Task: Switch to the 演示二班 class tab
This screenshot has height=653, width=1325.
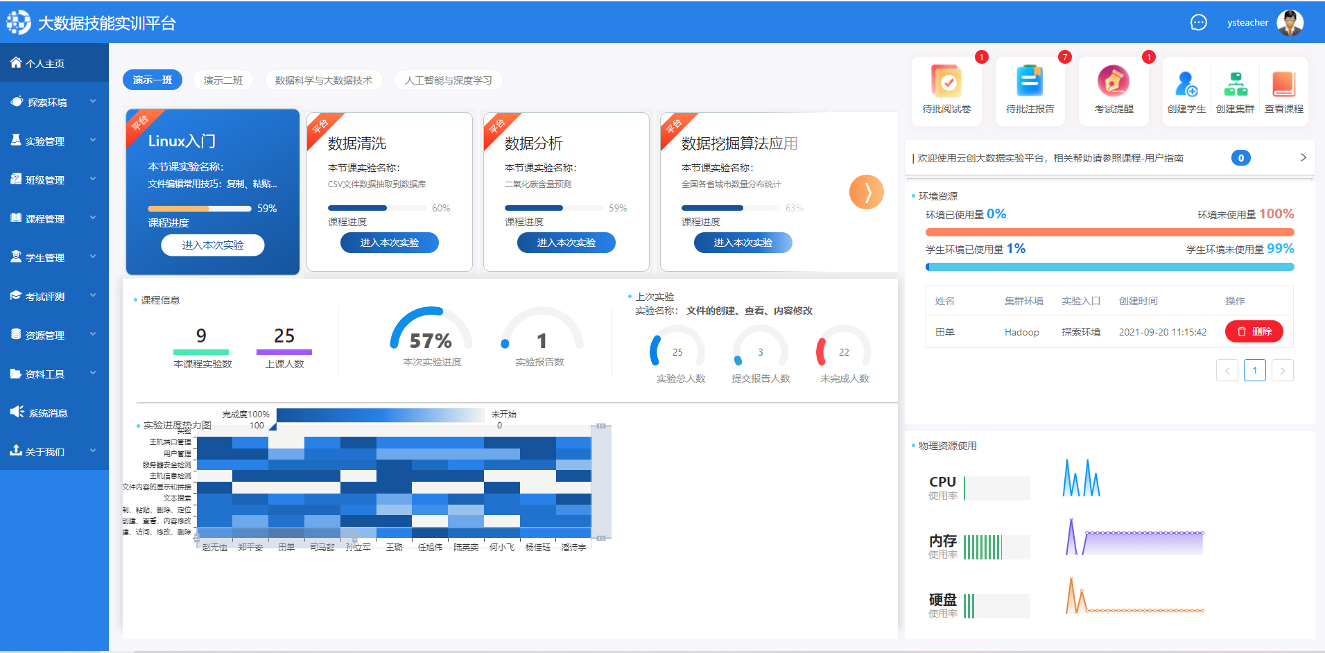Action: click(223, 80)
